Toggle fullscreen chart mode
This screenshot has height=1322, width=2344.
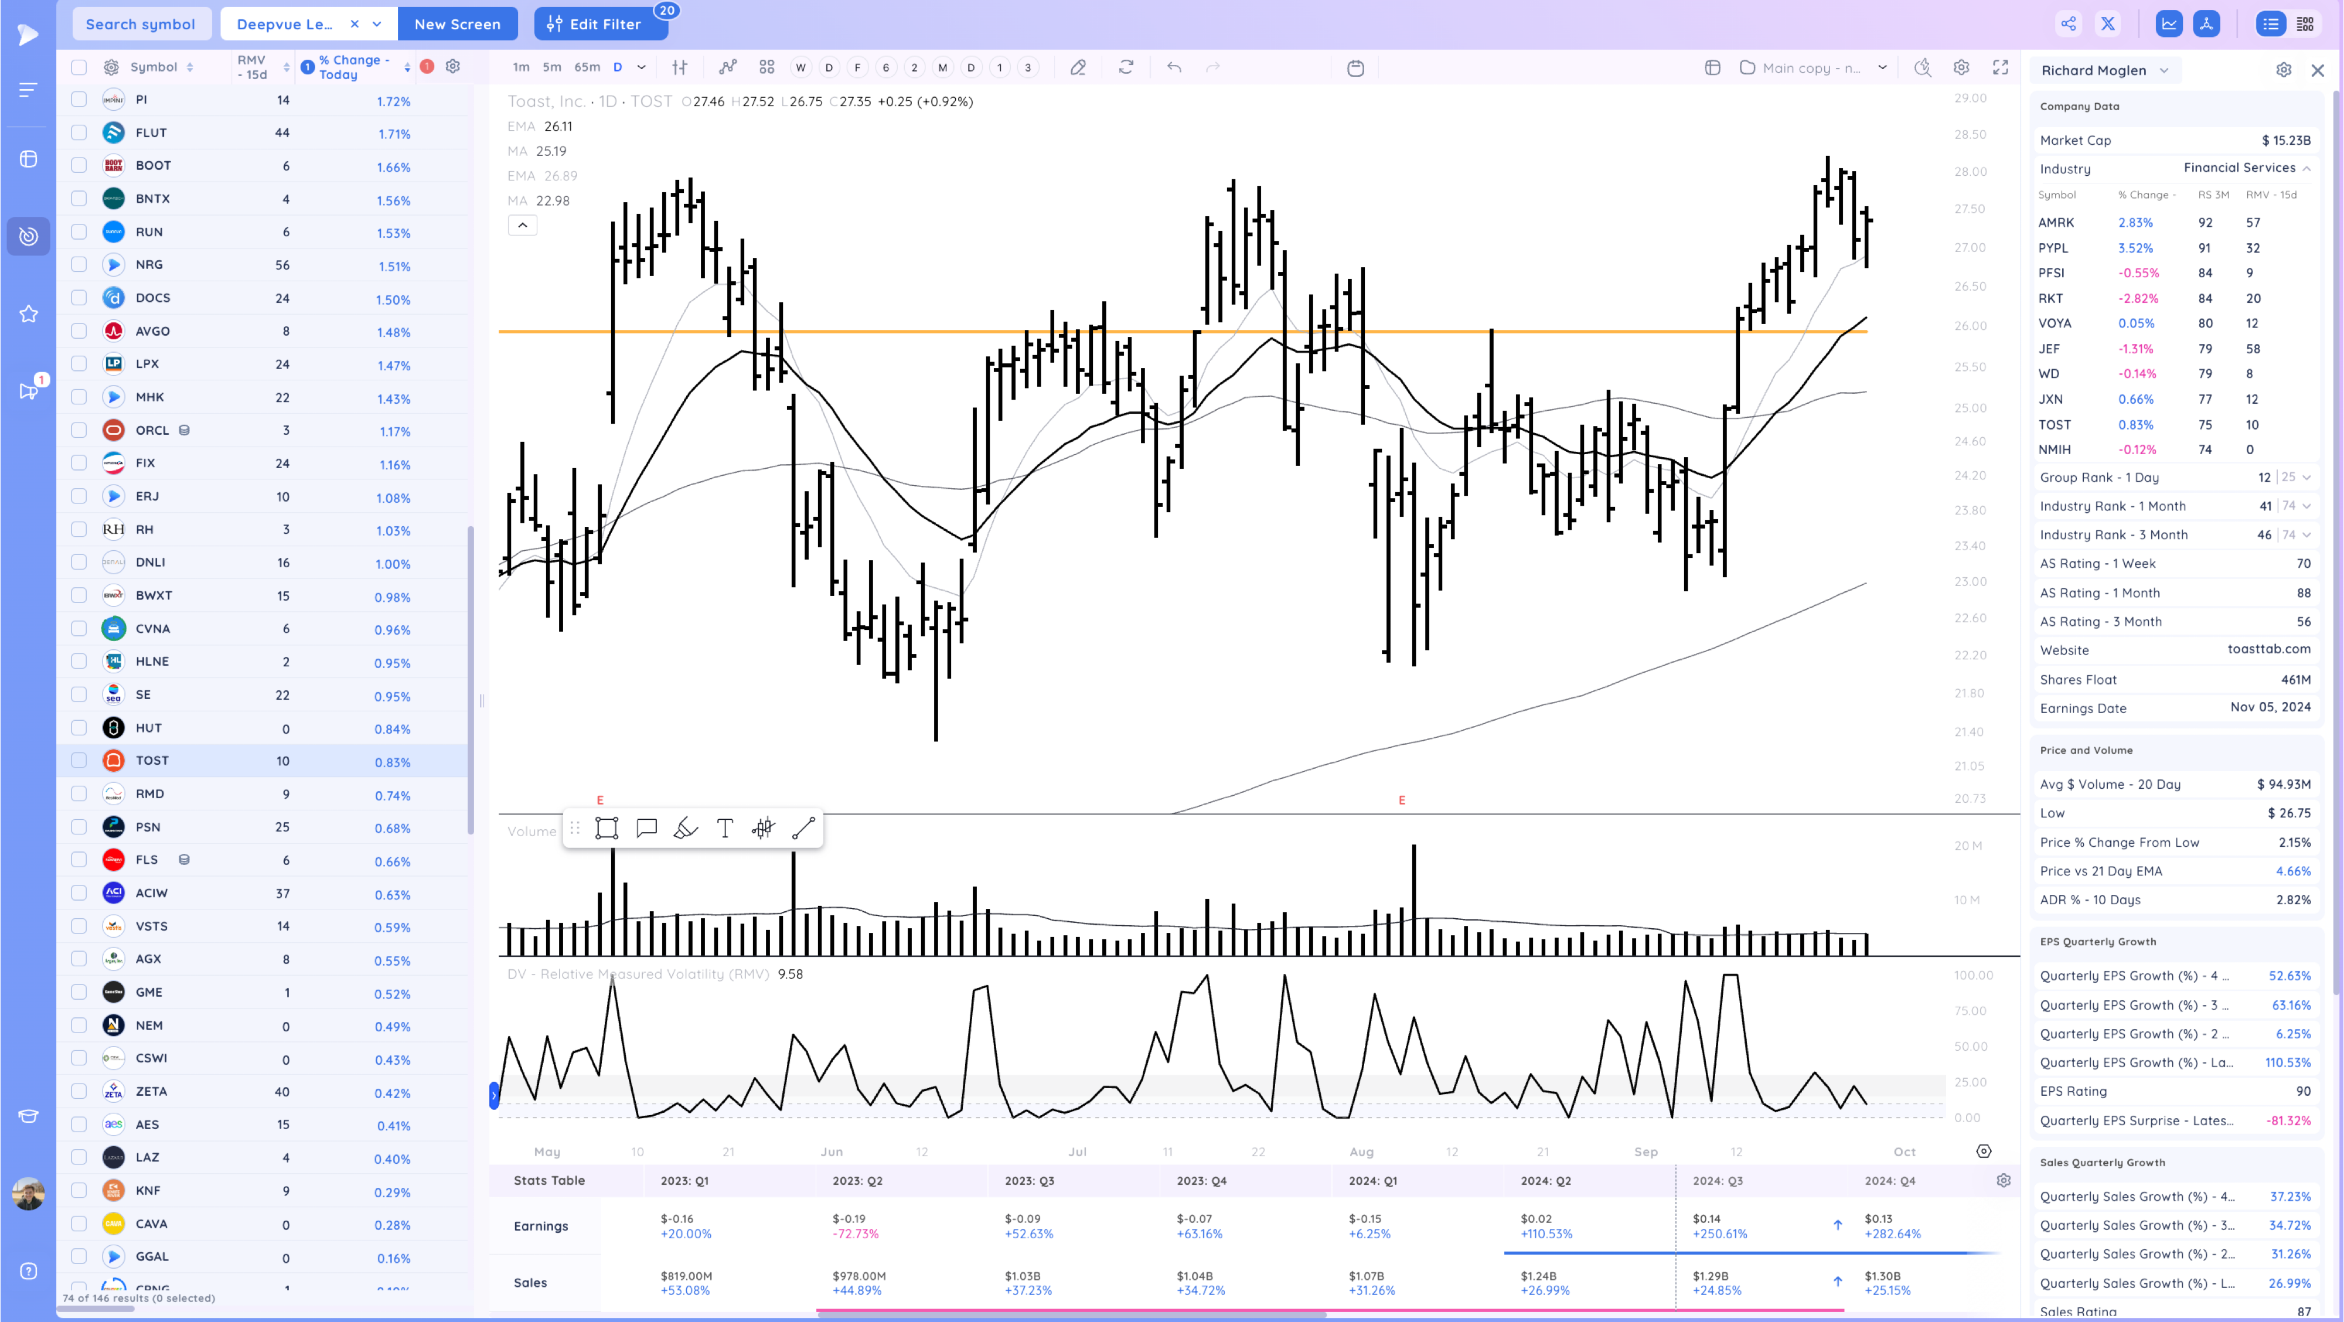point(2000,67)
